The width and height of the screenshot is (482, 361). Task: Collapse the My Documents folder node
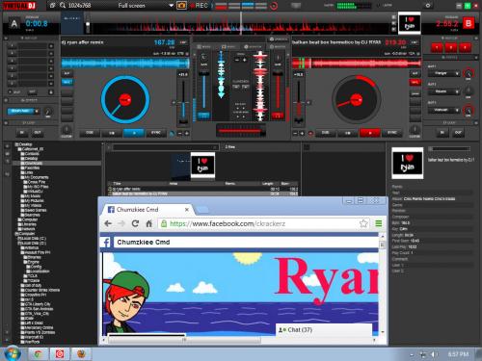coord(22,177)
